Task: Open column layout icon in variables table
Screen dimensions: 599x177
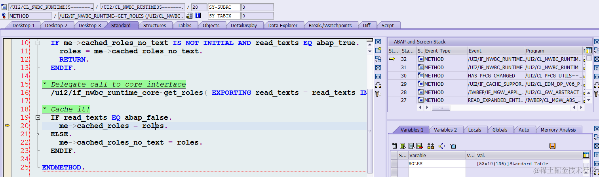Action: pyautogui.click(x=586, y=155)
